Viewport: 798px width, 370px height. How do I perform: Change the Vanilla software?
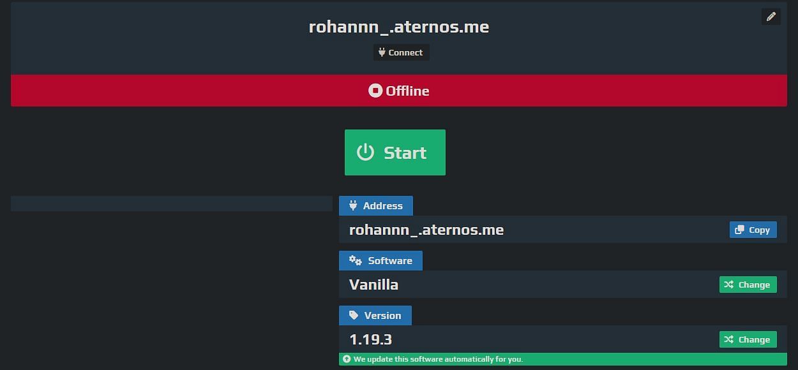[x=748, y=285]
